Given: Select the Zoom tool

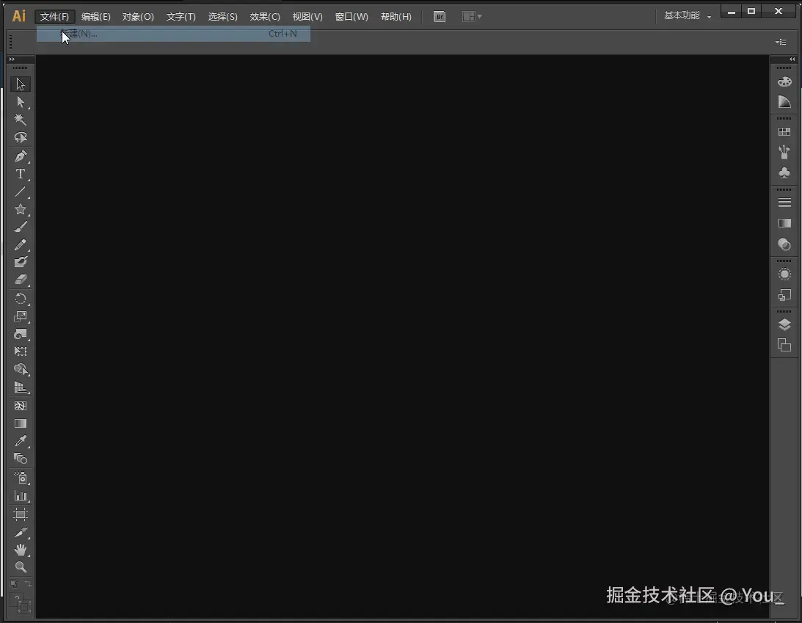Looking at the screenshot, I should (21, 567).
